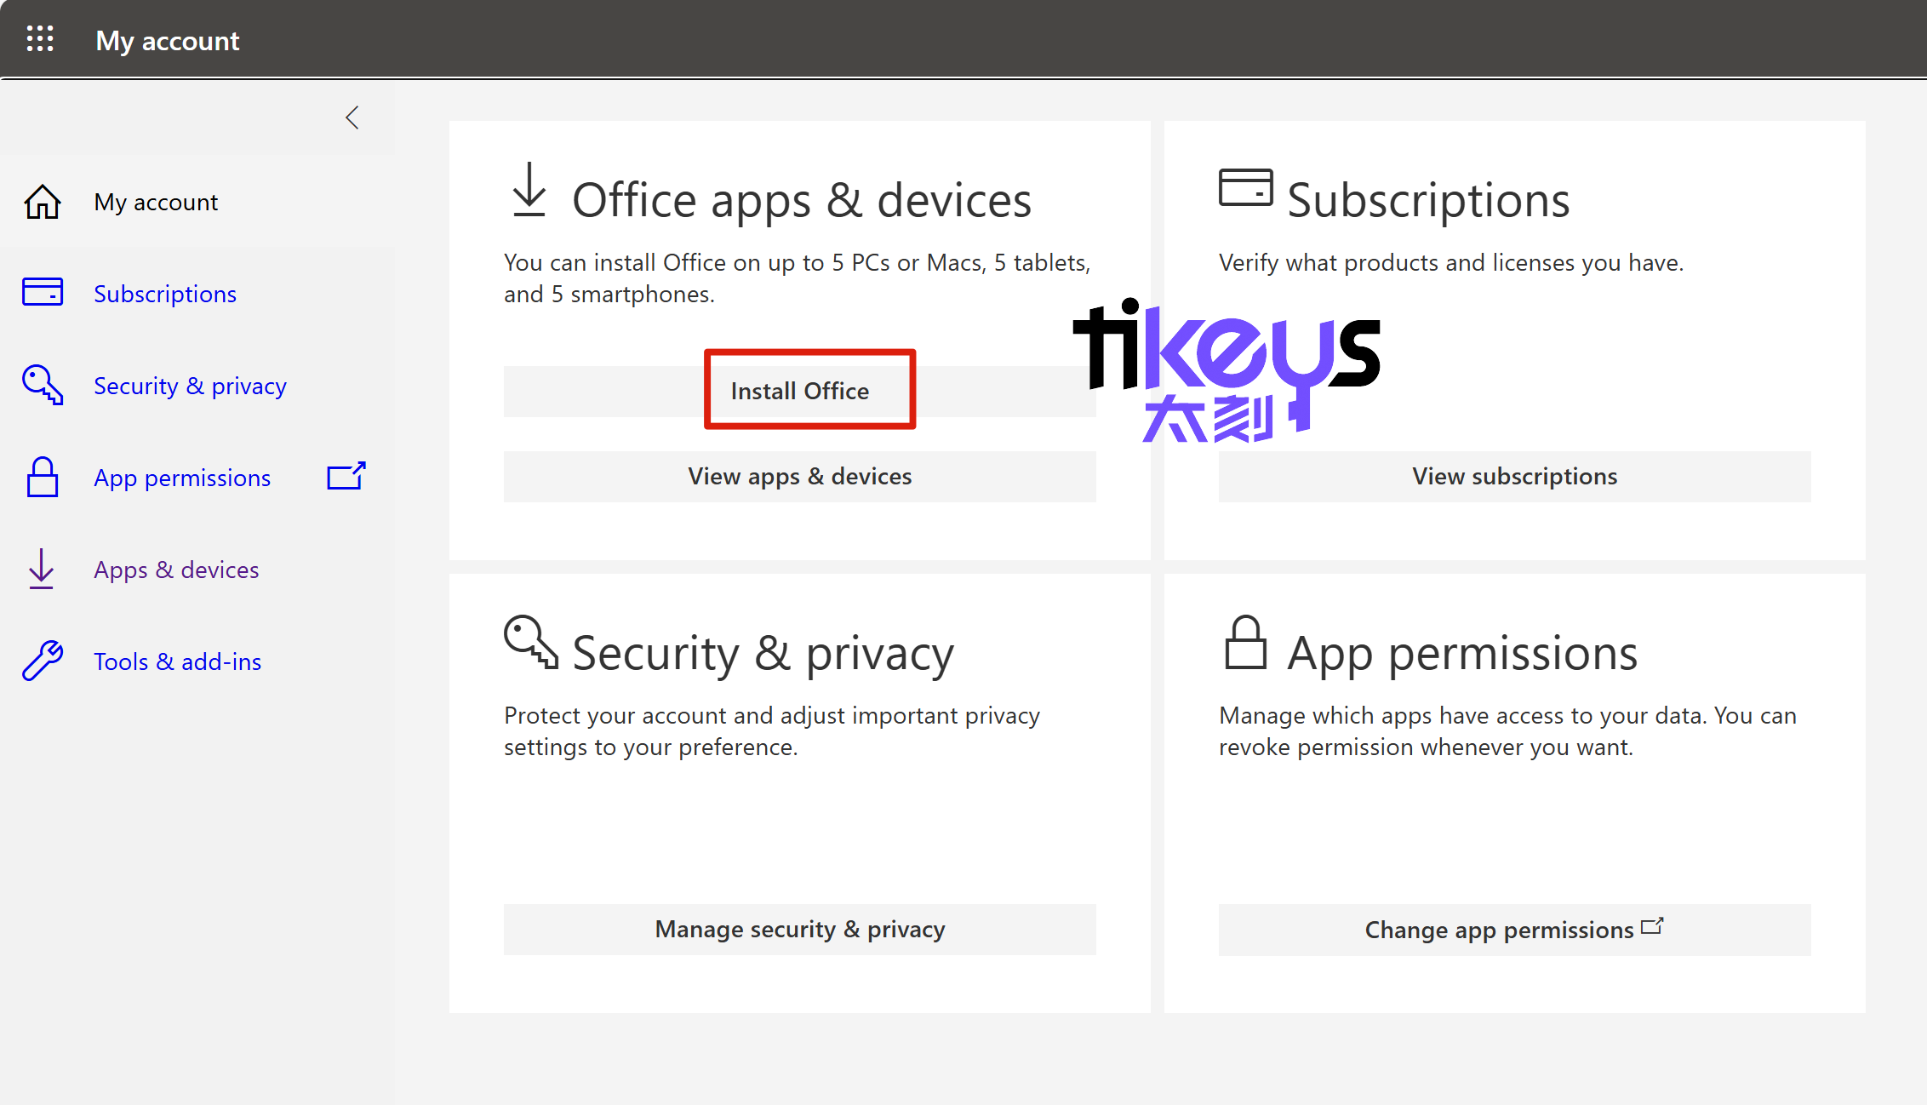Click card icon in Subscriptions card heading
The image size is (1927, 1105).
pos(1246,187)
